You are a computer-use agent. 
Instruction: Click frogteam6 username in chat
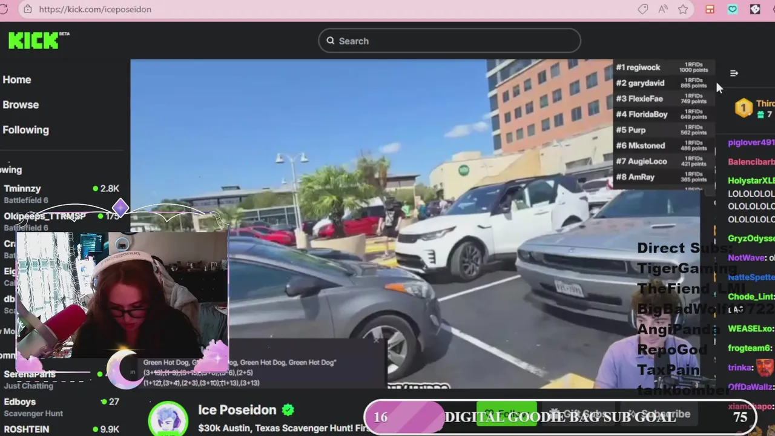[x=750, y=348]
